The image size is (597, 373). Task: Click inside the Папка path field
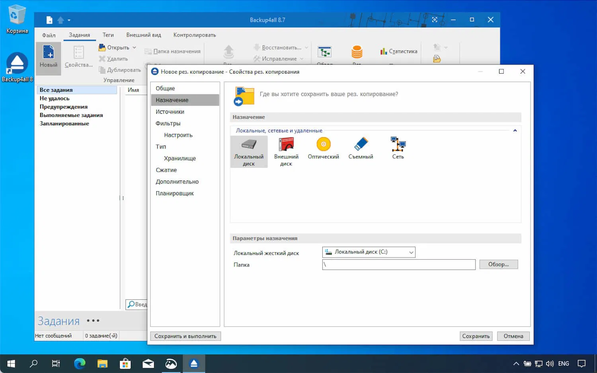point(398,264)
